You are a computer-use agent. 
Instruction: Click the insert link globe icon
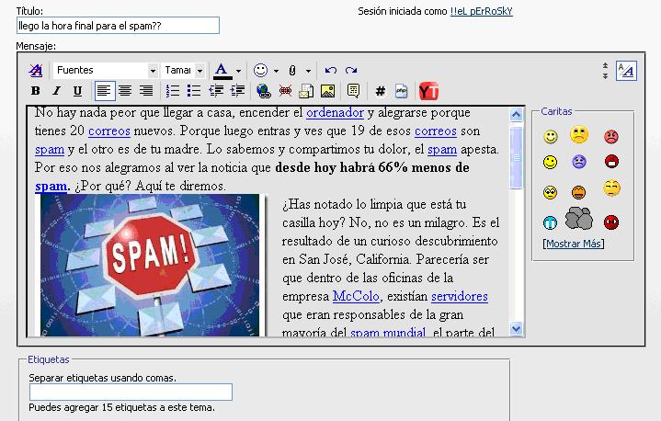(264, 91)
